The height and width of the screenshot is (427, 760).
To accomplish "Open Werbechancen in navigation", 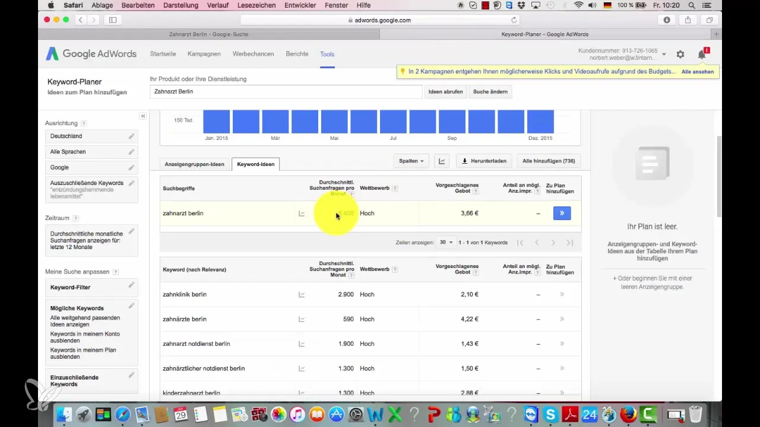I will click(x=253, y=54).
